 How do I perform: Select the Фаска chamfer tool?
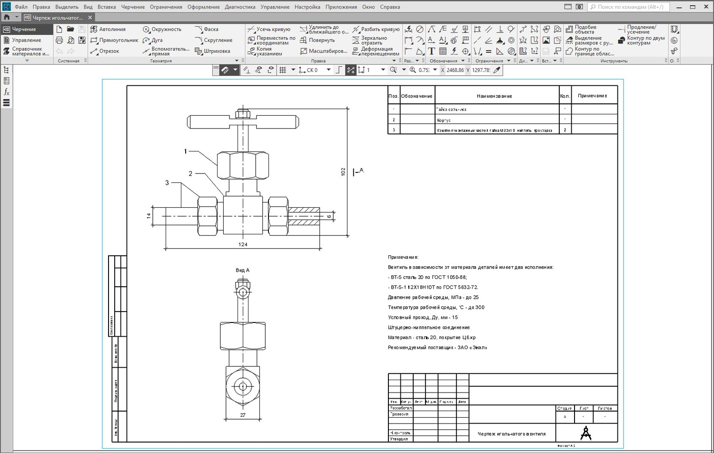pyautogui.click(x=207, y=30)
